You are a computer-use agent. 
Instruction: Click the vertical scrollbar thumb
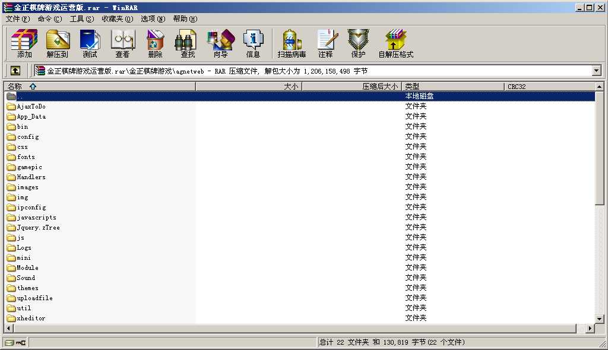pyautogui.click(x=600, y=148)
